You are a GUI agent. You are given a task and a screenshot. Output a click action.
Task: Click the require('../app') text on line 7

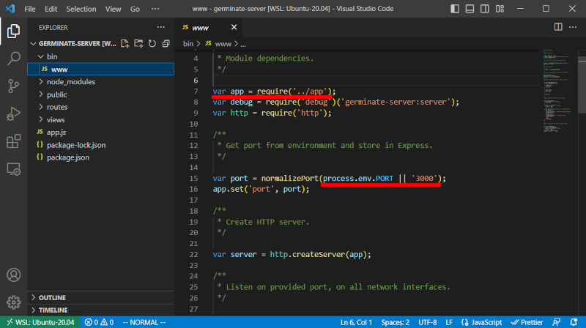click(x=294, y=92)
